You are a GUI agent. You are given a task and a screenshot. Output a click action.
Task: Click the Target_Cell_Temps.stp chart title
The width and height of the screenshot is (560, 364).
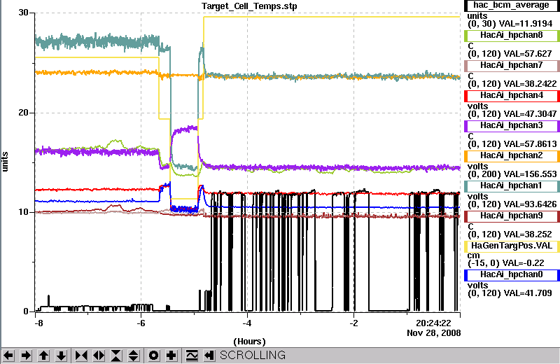(x=249, y=6)
